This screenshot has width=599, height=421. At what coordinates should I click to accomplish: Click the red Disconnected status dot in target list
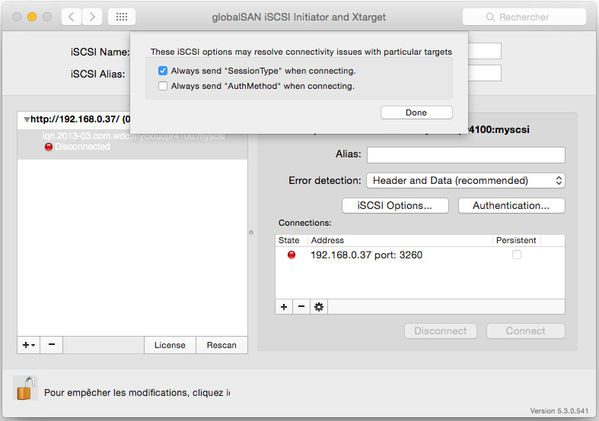[49, 147]
